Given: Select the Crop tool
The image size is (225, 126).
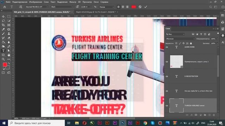Looking at the screenshot, I should click(3, 25).
